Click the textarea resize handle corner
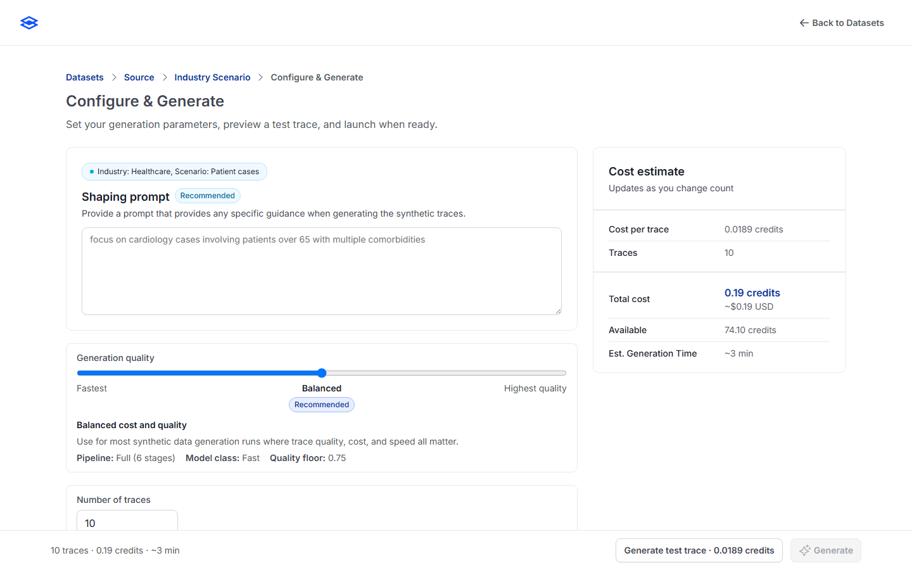This screenshot has height=570, width=912. point(558,311)
